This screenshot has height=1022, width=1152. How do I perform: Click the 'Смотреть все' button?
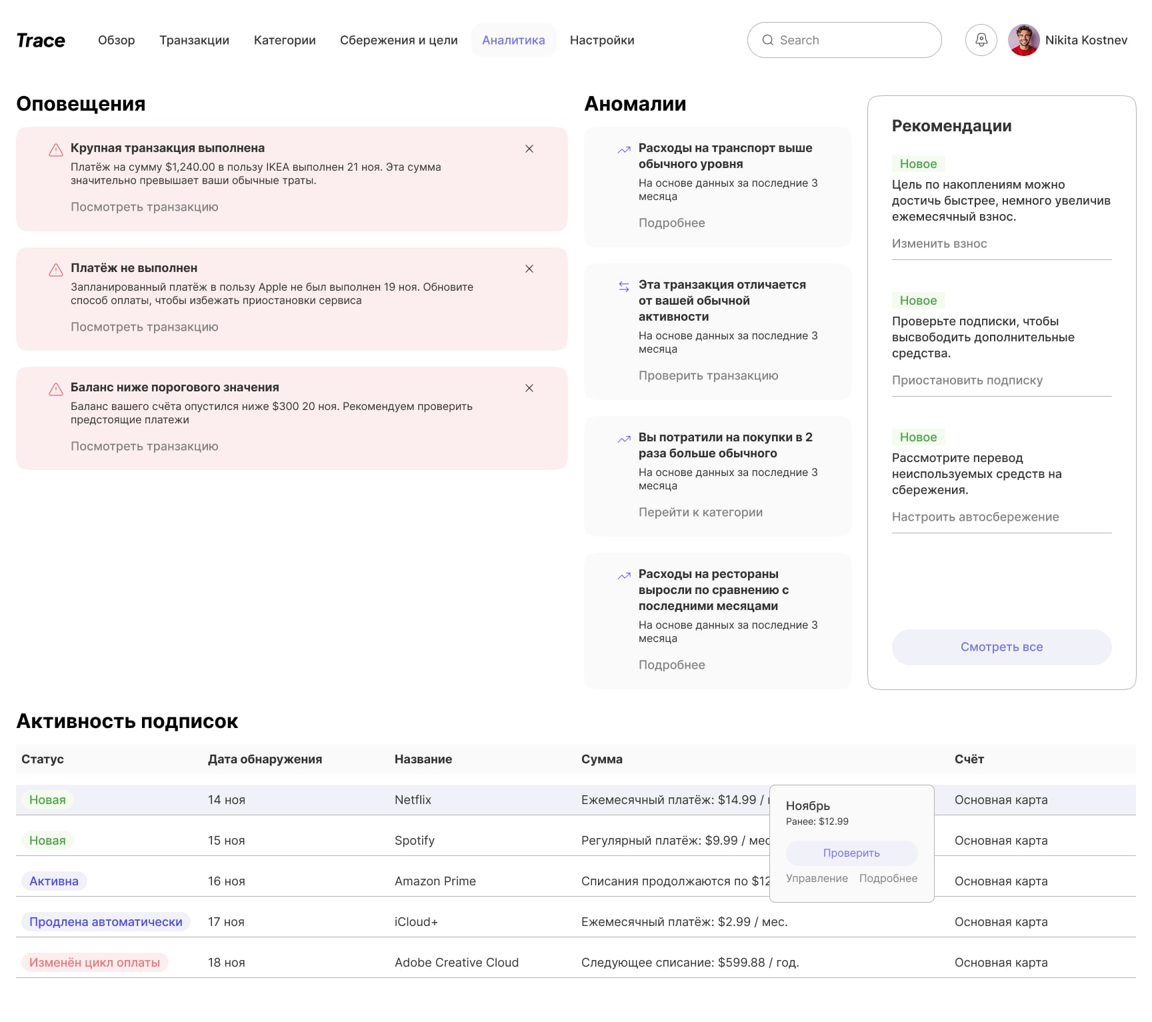pyautogui.click(x=1001, y=647)
